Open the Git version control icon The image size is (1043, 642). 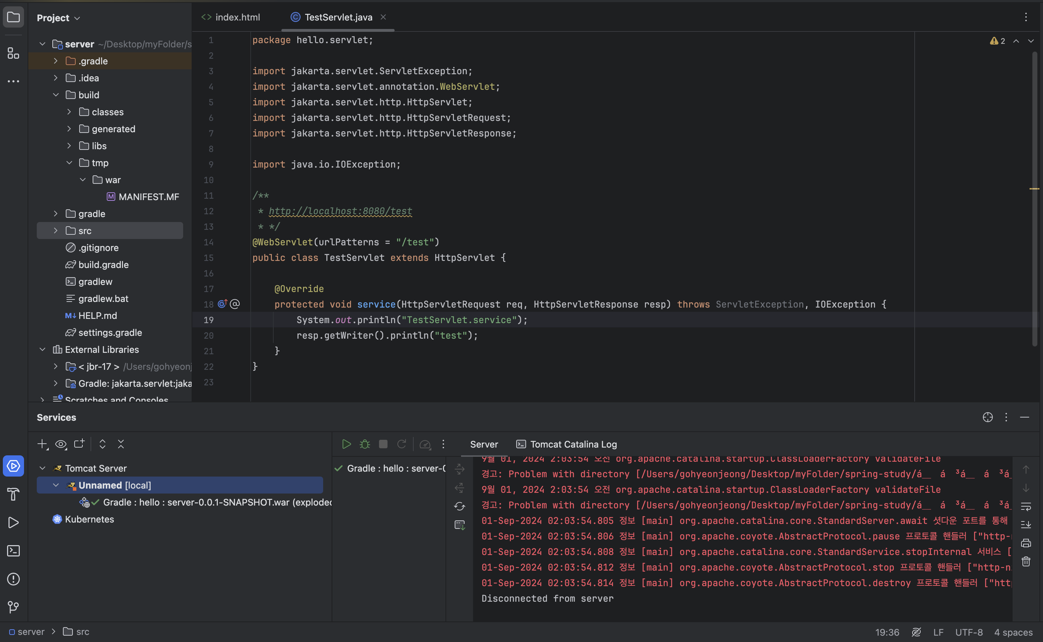click(x=13, y=607)
